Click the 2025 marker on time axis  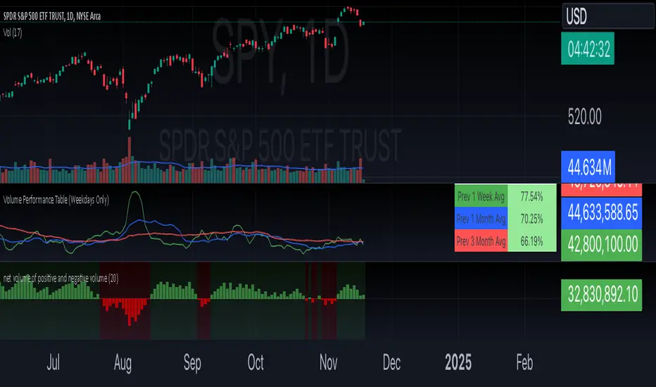click(x=458, y=362)
